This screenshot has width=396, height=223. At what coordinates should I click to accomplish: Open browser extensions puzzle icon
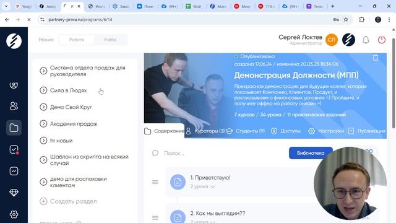pyautogui.click(x=361, y=19)
